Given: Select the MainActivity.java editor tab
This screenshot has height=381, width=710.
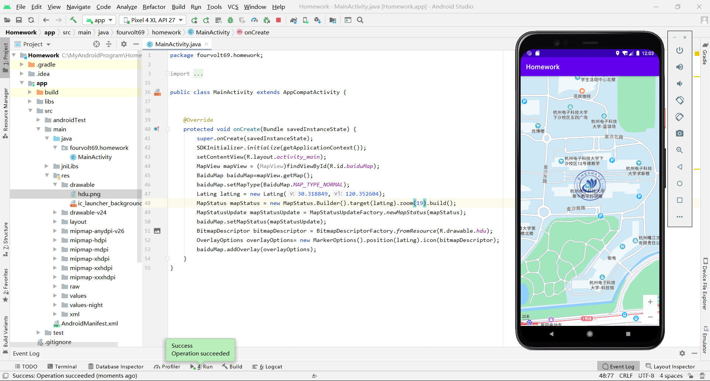Looking at the screenshot, I should 178,44.
